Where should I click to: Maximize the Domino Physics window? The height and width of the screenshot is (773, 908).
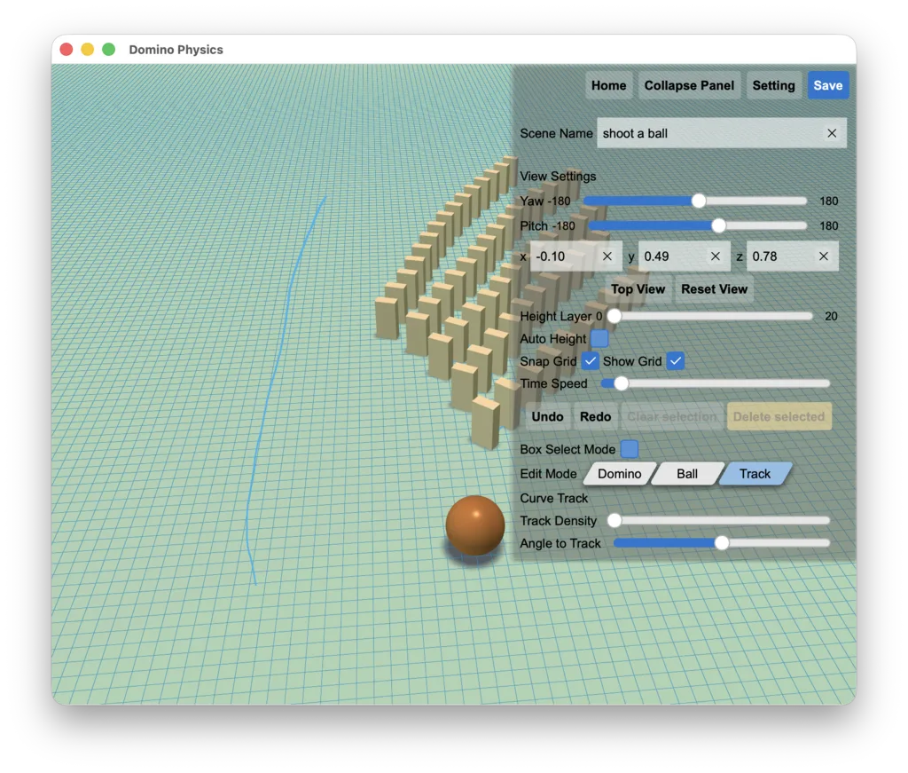coord(109,50)
